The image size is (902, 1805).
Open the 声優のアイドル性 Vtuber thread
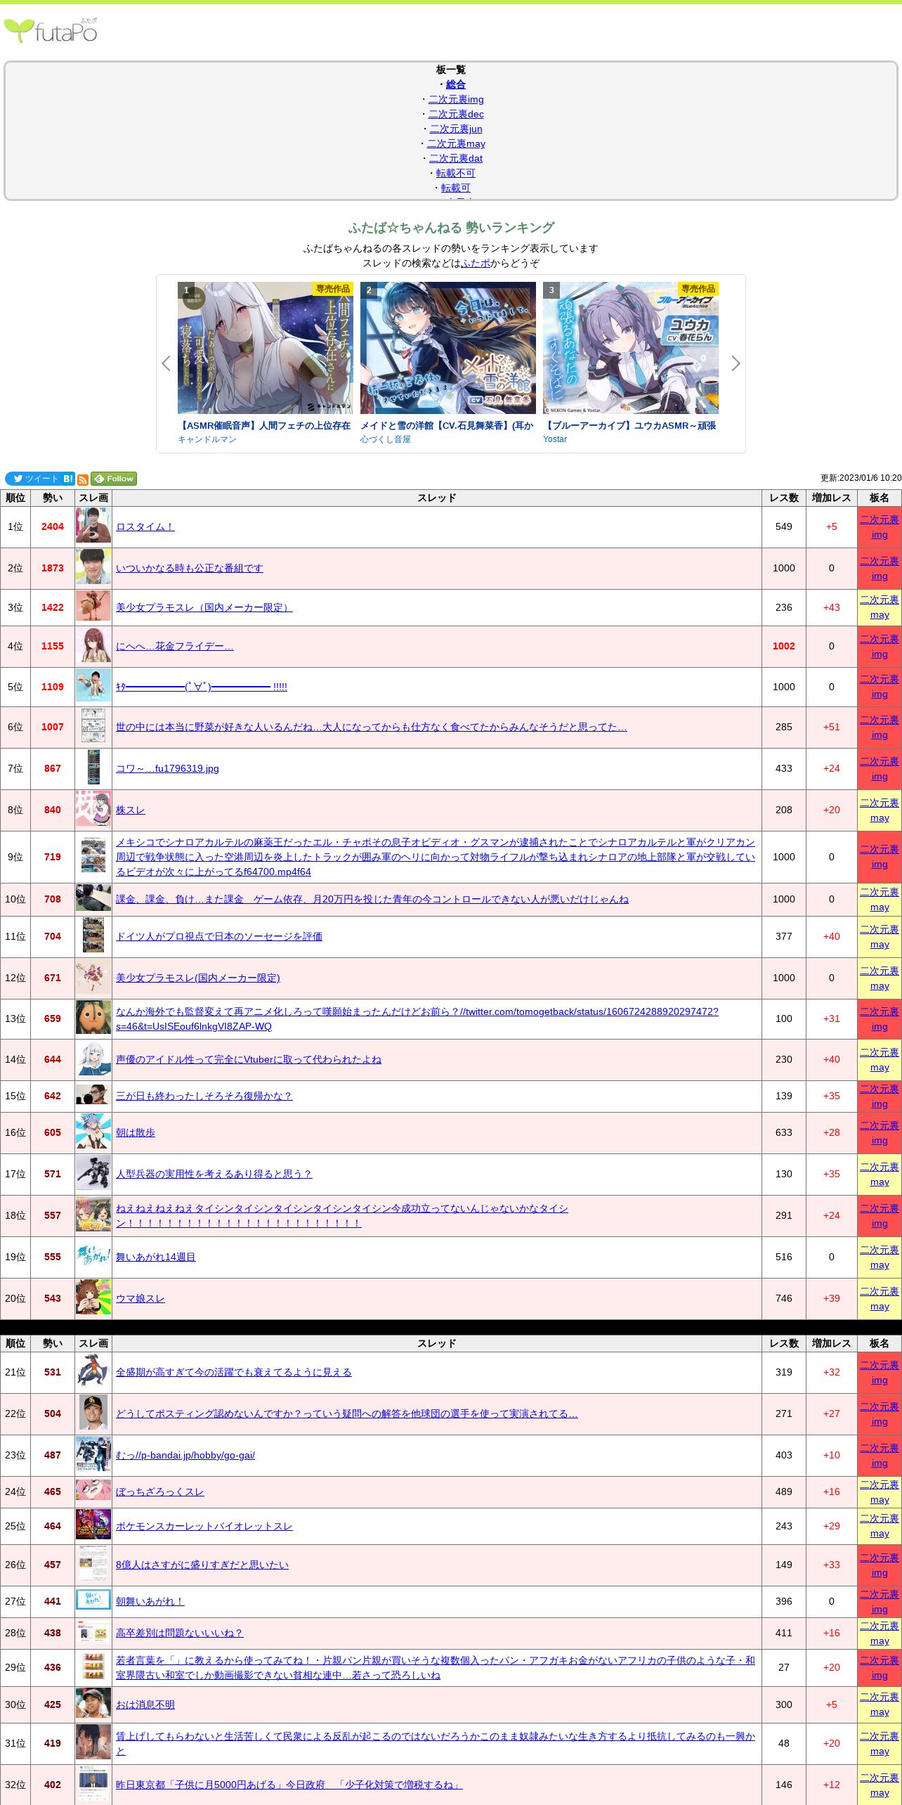[249, 1059]
